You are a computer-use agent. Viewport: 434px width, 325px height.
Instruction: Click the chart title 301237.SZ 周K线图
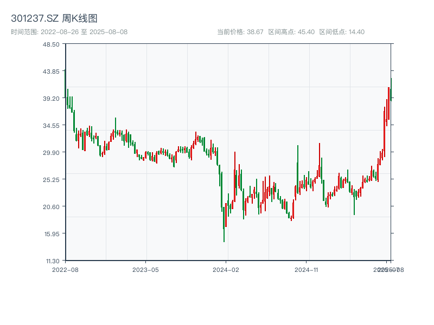pyautogui.click(x=54, y=19)
